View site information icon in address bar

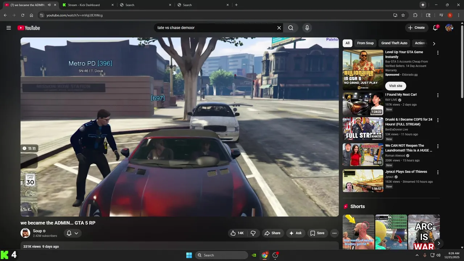tap(42, 15)
